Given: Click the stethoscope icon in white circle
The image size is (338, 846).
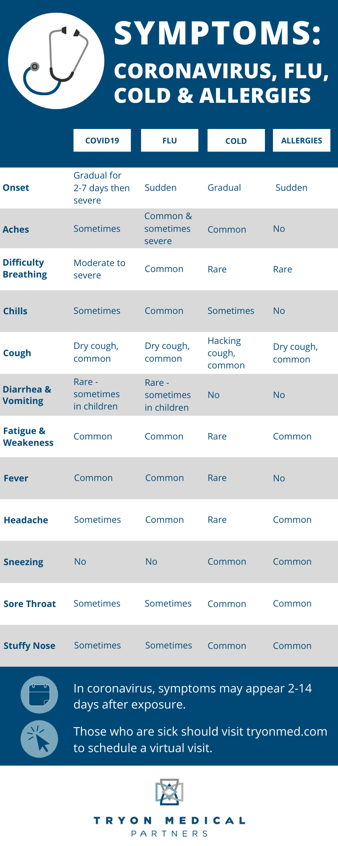Looking at the screenshot, I should tap(55, 60).
